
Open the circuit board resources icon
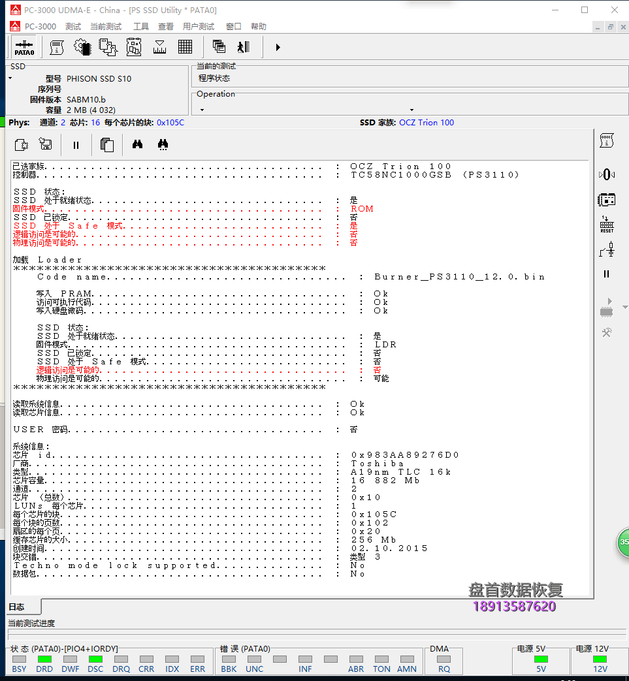tap(134, 48)
